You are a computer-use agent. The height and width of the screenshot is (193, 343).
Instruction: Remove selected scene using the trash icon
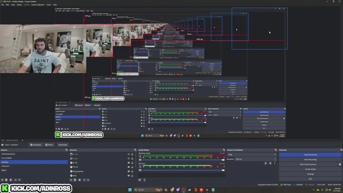pyautogui.click(x=6, y=180)
